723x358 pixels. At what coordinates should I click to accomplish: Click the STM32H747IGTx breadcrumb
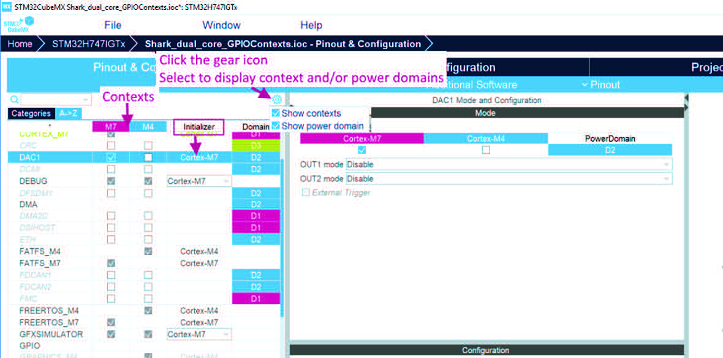pos(88,44)
